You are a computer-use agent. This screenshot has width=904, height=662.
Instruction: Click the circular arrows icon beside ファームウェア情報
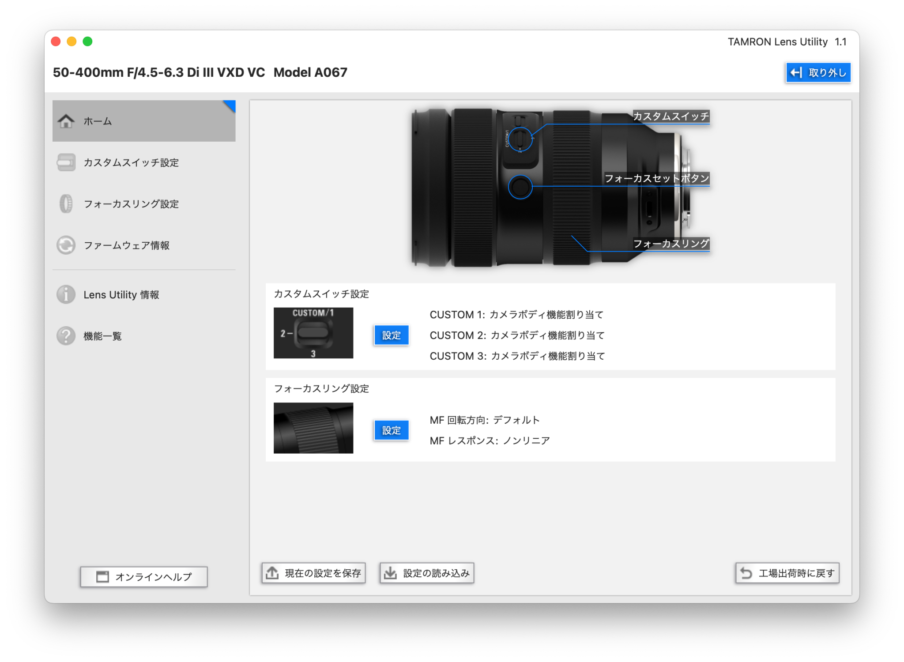pos(66,245)
